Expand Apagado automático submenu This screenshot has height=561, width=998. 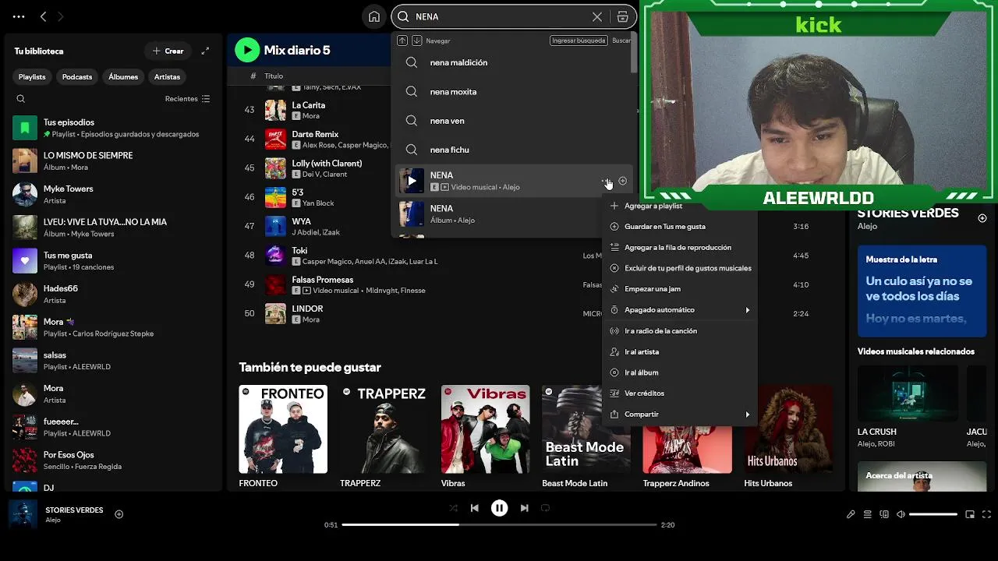coord(680,310)
